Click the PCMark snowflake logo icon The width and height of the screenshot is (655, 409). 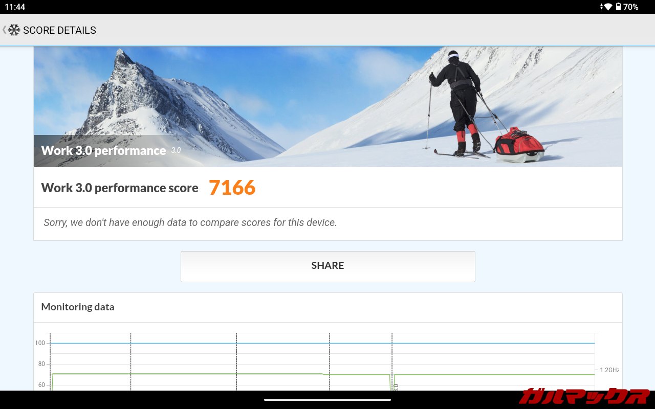[x=14, y=30]
